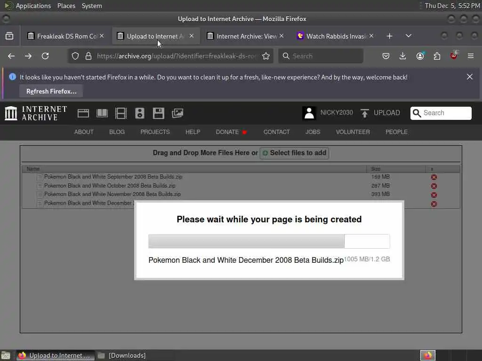Open the VOLUNTEER navigation link
Image resolution: width=482 pixels, height=361 pixels.
353,132
